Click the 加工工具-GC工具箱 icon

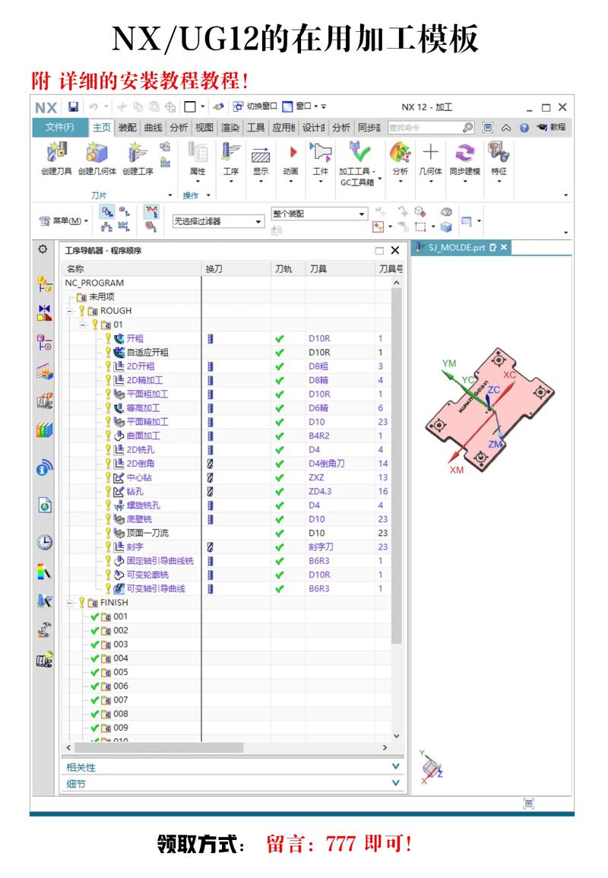356,154
